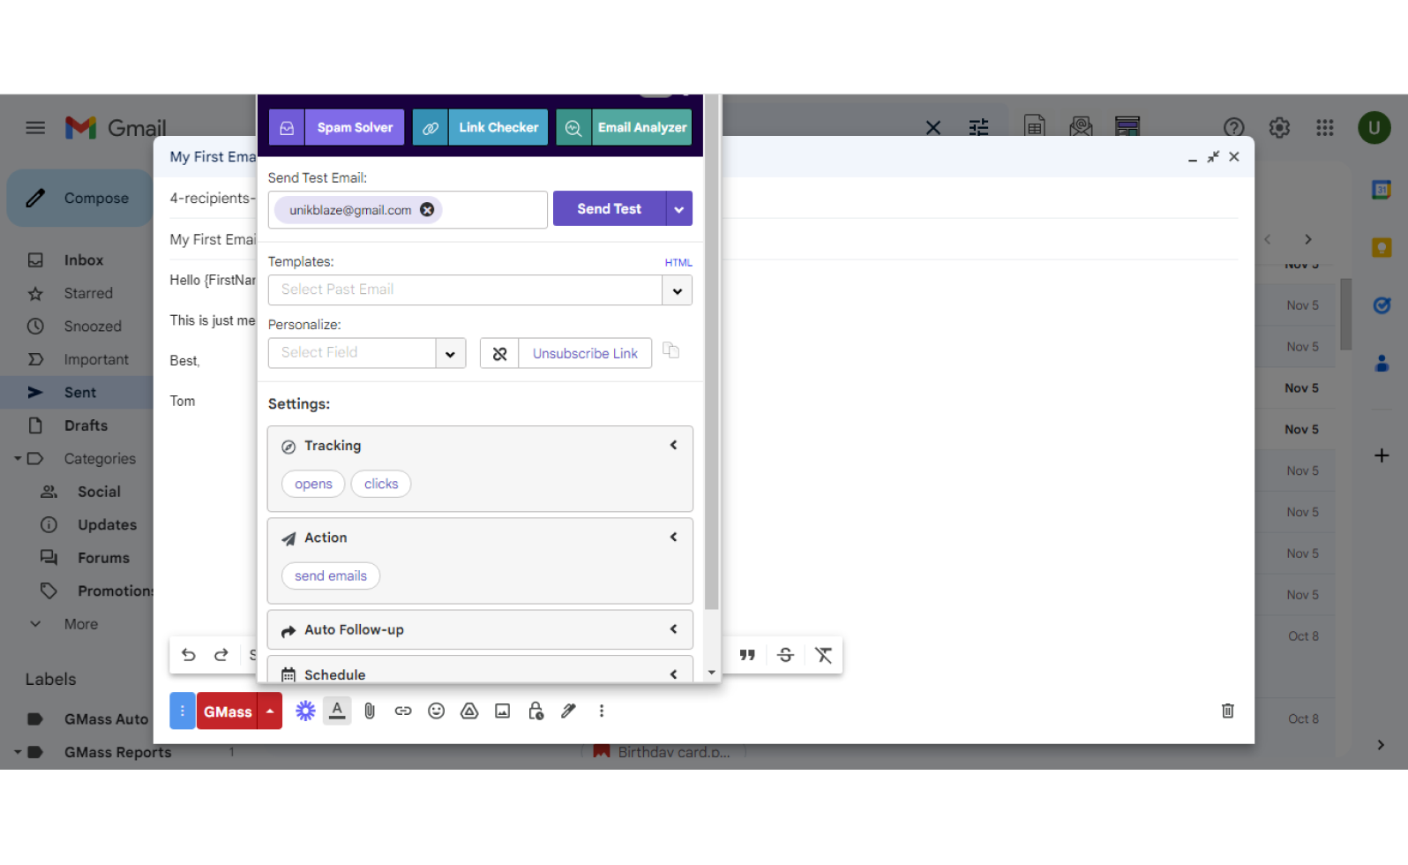The width and height of the screenshot is (1408, 865).
Task: Open Social category
Action: pyautogui.click(x=99, y=492)
